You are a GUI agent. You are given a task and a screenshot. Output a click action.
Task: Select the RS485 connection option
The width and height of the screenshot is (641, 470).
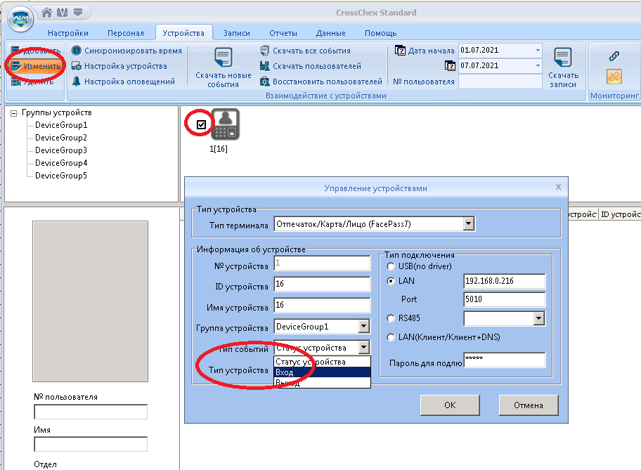click(x=391, y=318)
